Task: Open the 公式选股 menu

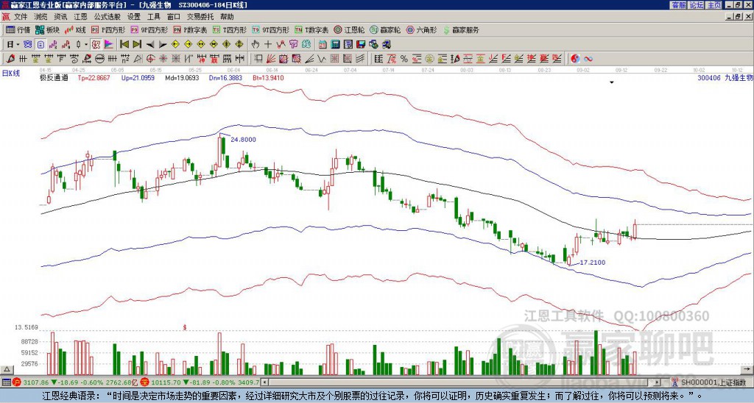Action: (x=107, y=17)
